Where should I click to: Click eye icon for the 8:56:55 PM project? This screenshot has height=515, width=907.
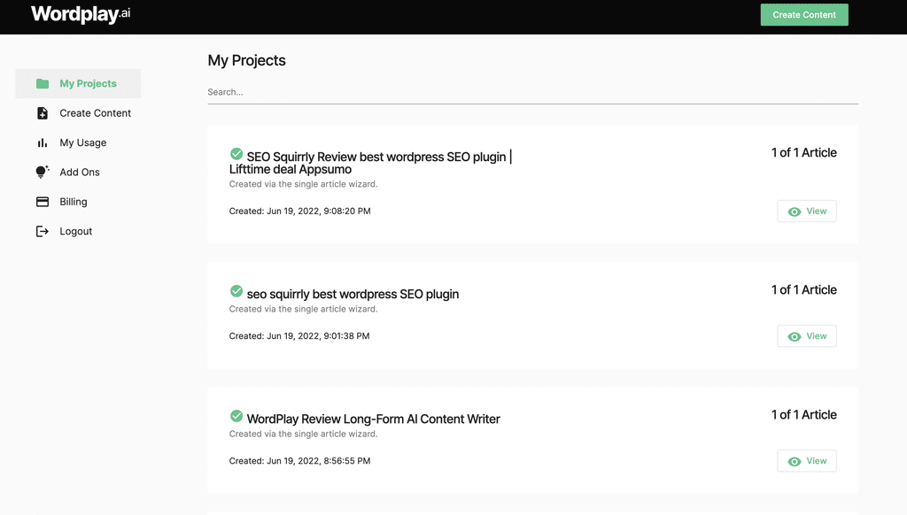coord(795,461)
